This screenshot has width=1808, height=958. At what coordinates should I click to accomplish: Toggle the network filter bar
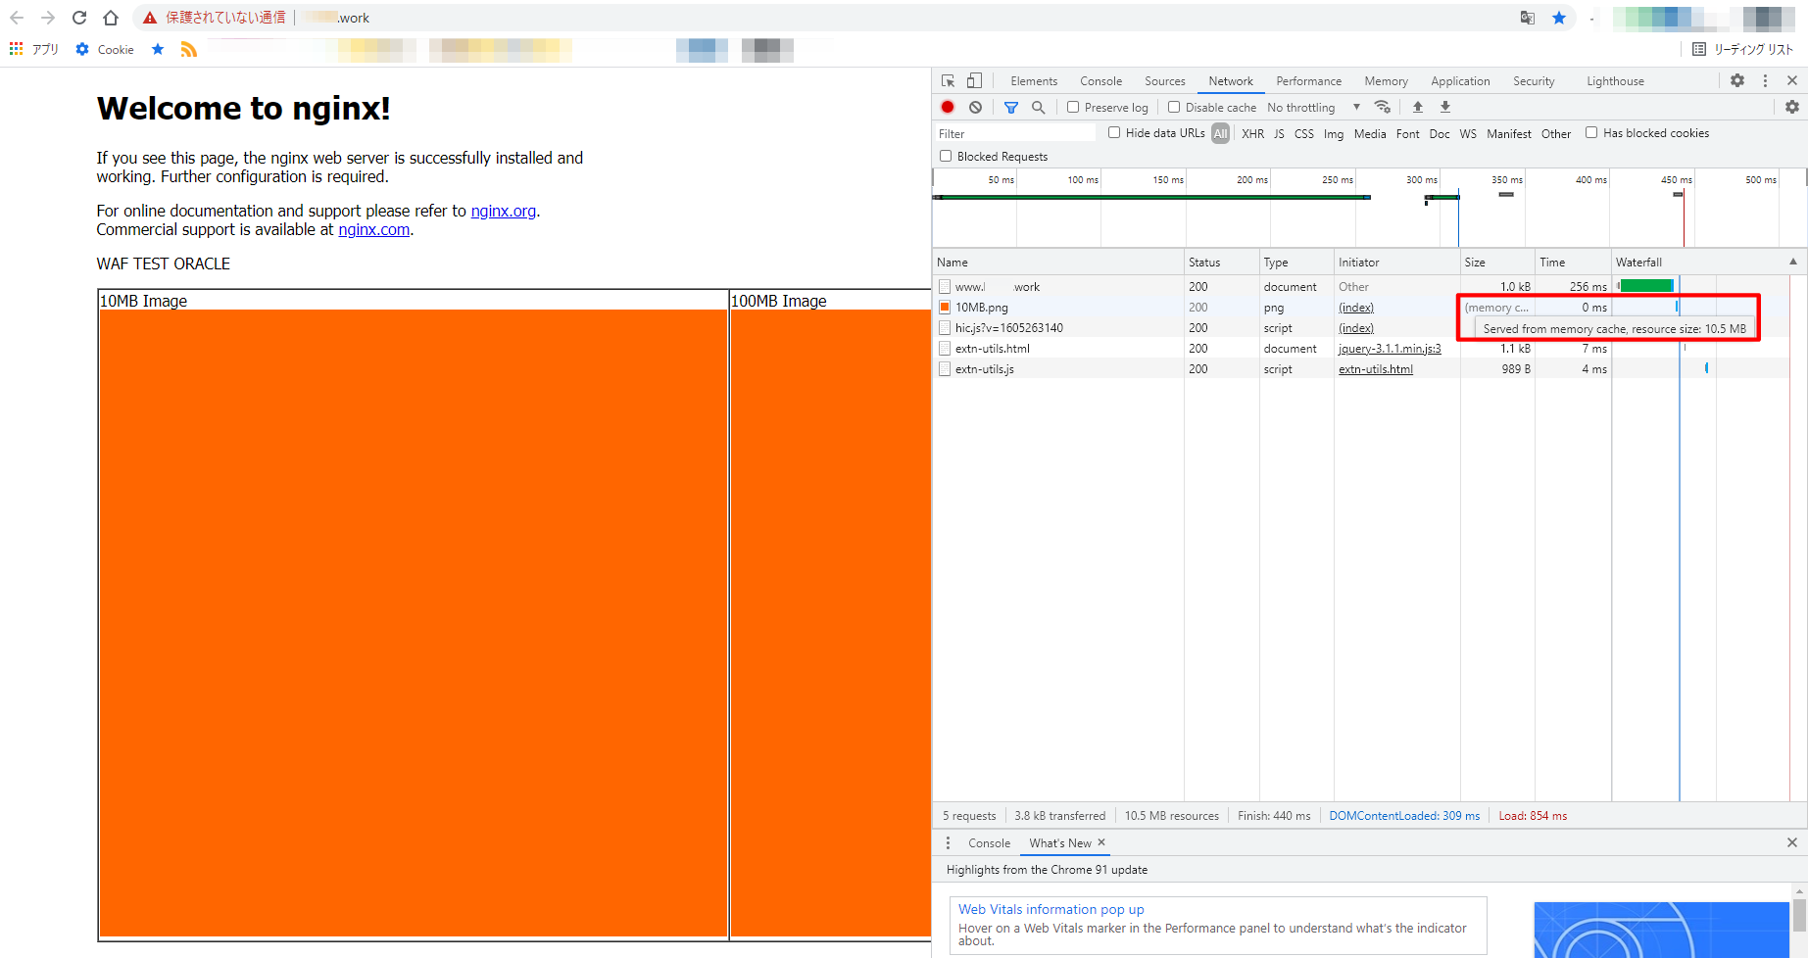click(x=1011, y=107)
